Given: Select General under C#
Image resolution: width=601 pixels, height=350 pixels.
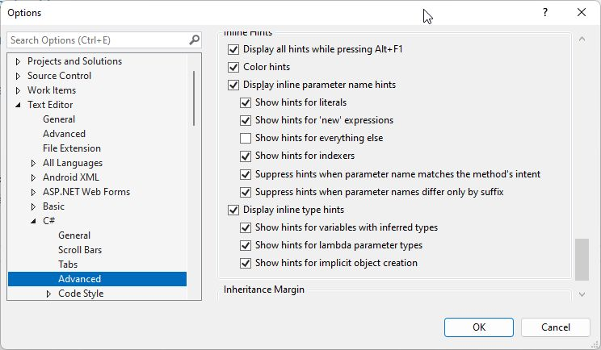Looking at the screenshot, I should tap(74, 235).
